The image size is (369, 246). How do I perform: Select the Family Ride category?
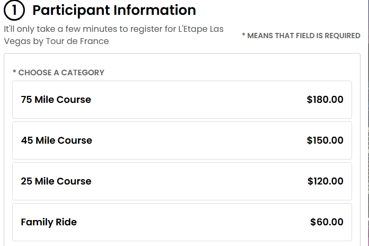click(x=49, y=222)
